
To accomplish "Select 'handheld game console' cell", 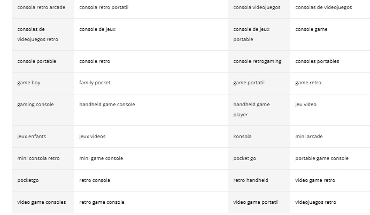I will [151, 110].
